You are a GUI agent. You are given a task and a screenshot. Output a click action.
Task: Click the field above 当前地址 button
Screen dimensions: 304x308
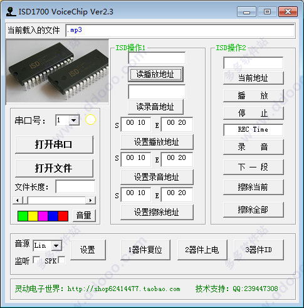point(253,63)
